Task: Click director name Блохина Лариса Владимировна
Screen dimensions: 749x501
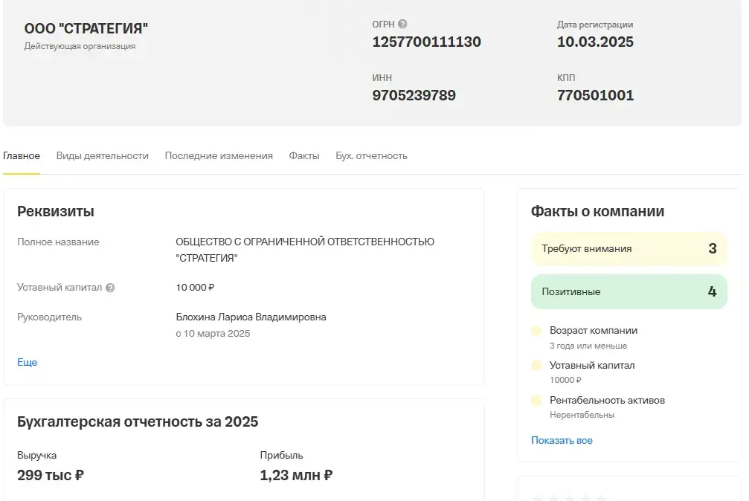Action: pos(251,317)
